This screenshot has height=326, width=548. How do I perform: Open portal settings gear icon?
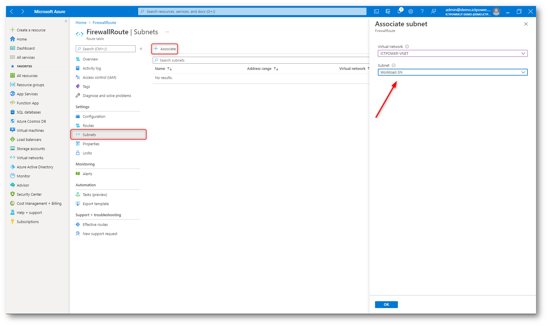pos(411,11)
